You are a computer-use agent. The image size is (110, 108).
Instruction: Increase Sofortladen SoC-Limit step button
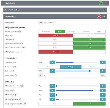103,71
